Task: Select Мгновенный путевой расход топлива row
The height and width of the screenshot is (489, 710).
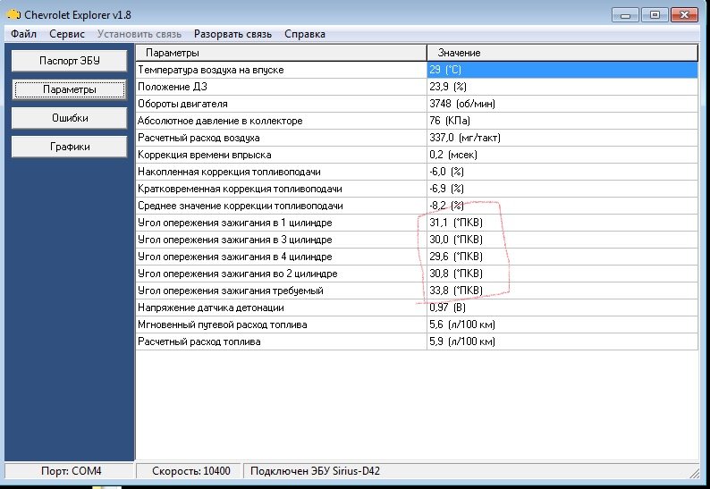Action: pos(417,325)
